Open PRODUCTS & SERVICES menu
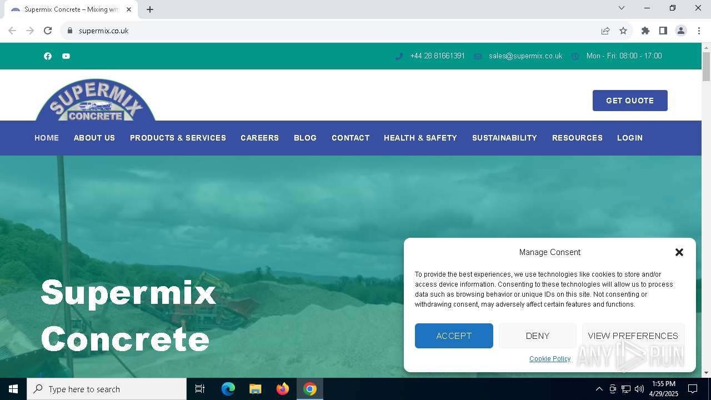This screenshot has width=711, height=400. coord(178,138)
